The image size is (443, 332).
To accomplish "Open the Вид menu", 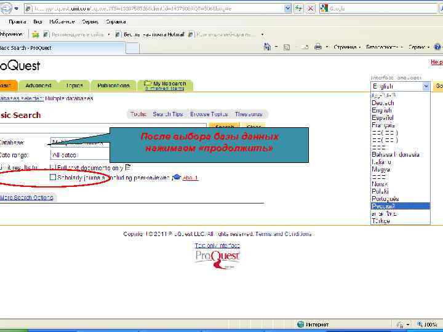I will [38, 22].
